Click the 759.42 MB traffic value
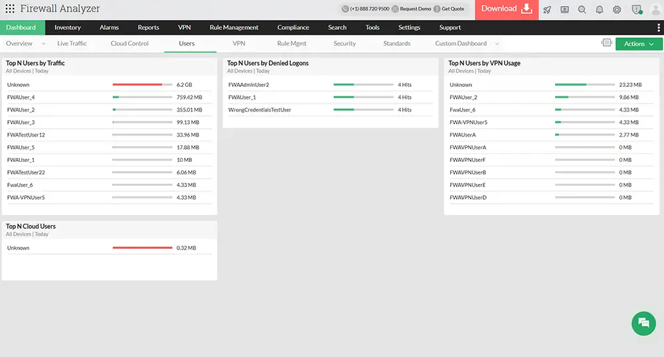664x357 pixels. (x=189, y=98)
